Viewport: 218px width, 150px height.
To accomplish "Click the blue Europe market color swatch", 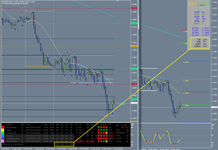I will click(3, 136).
